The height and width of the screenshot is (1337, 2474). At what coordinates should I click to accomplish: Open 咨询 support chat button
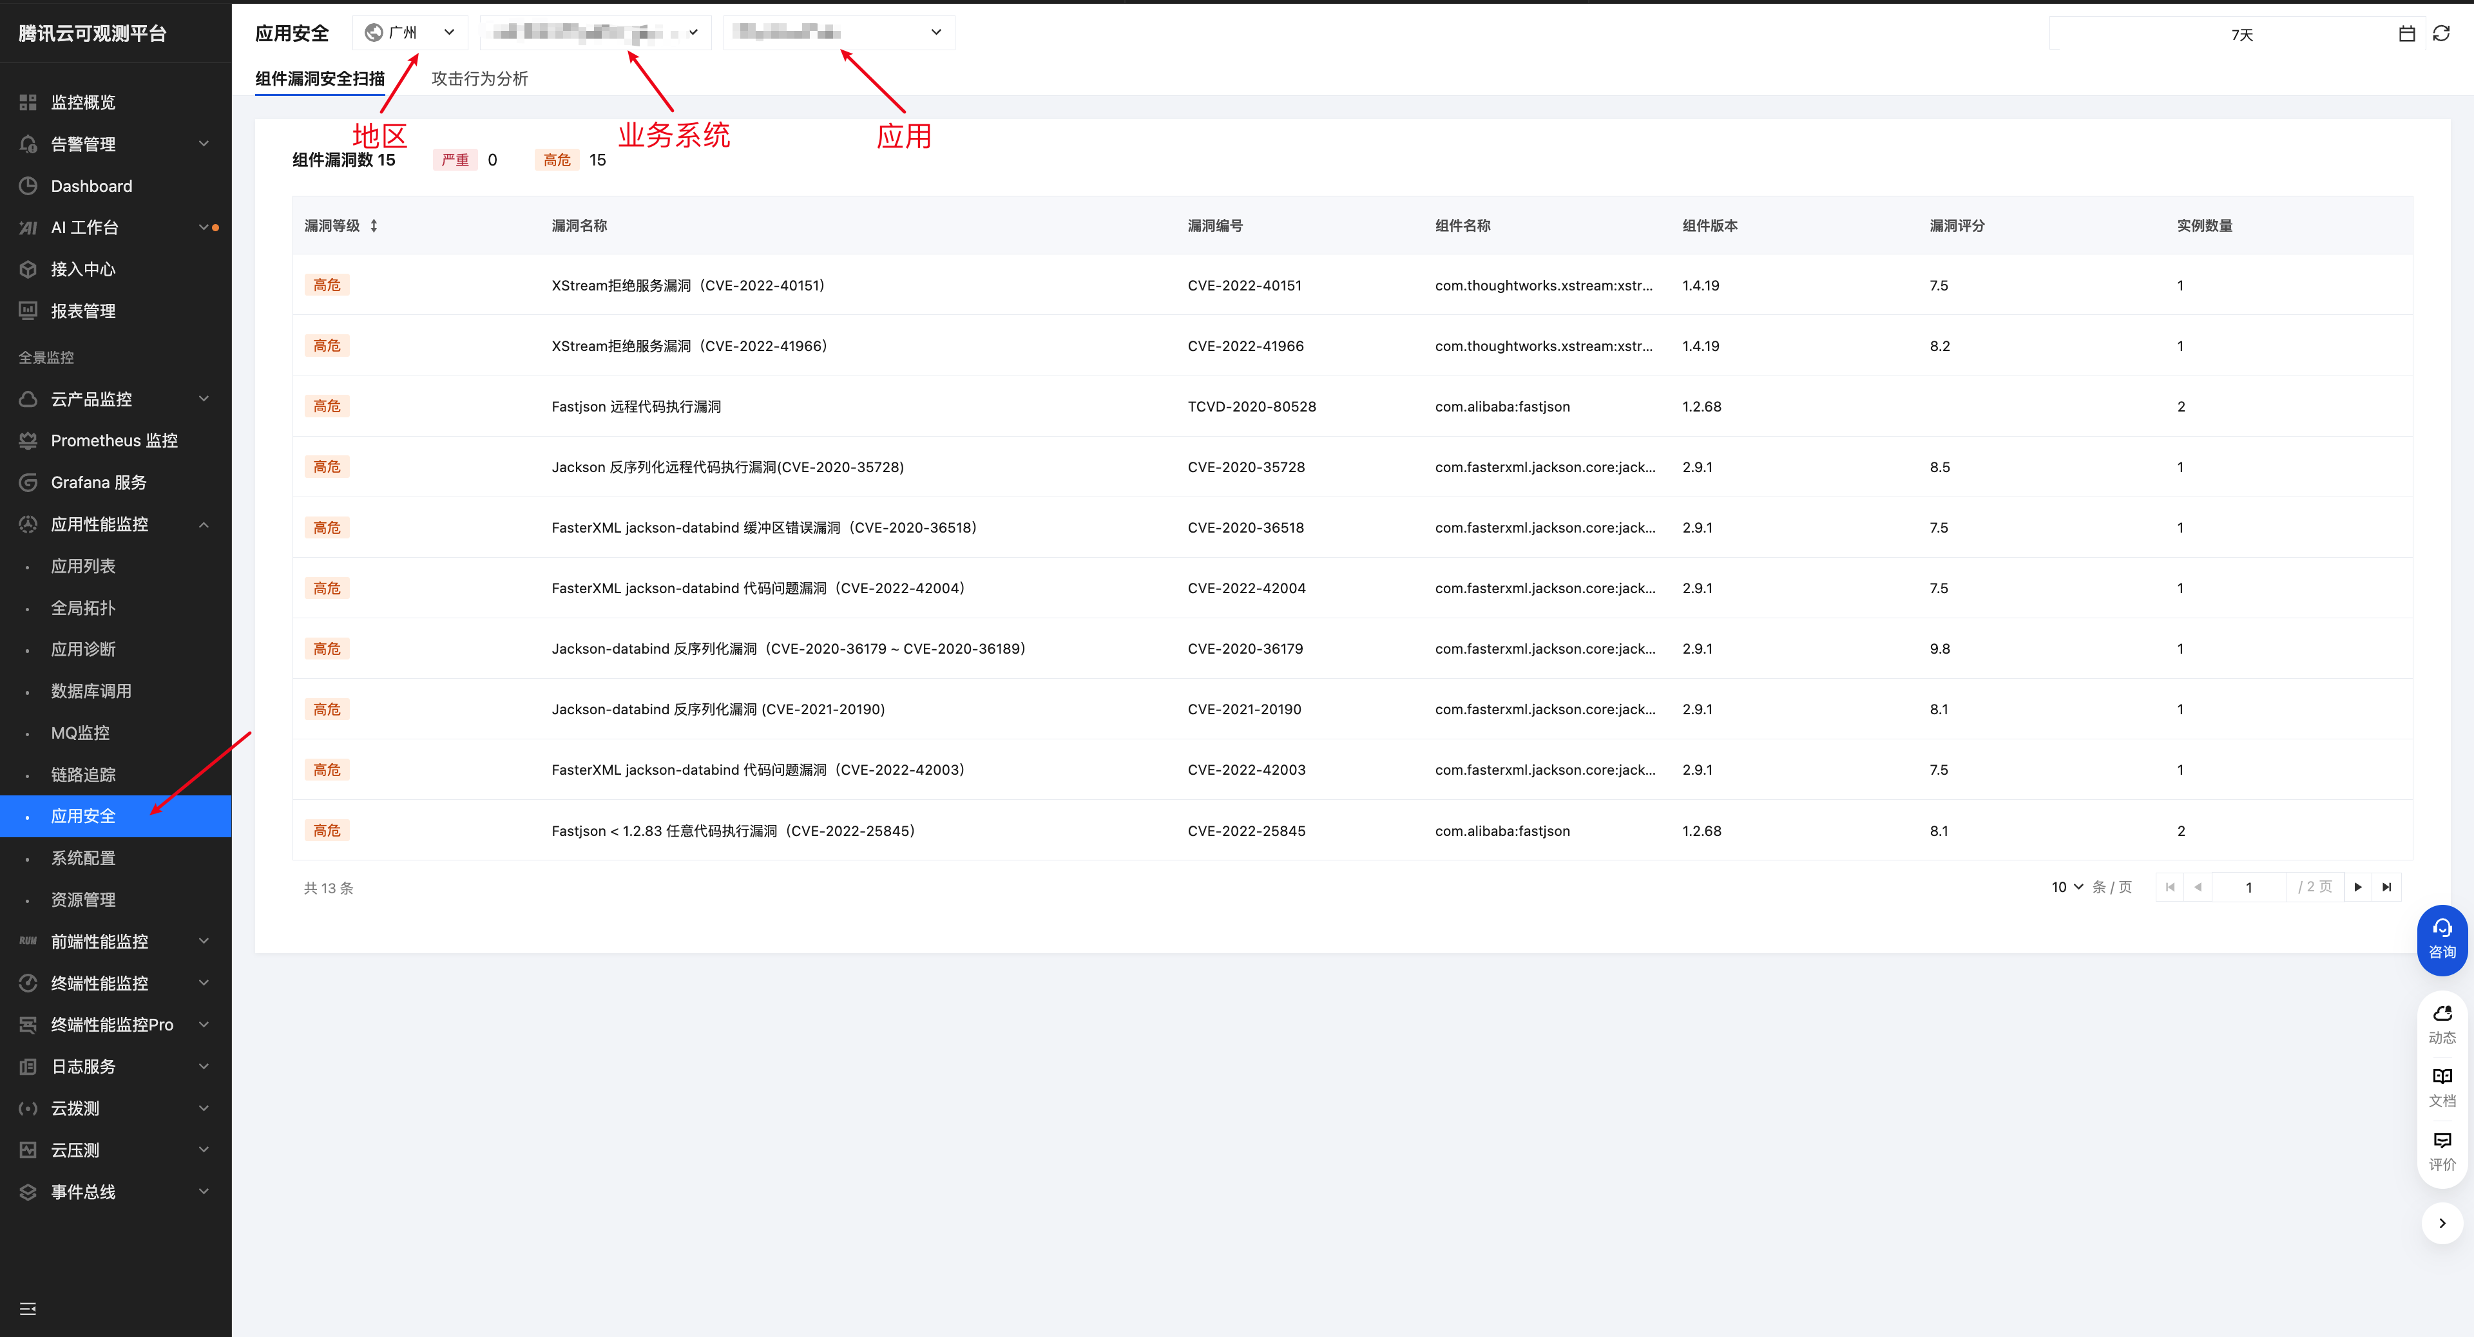[x=2442, y=940]
